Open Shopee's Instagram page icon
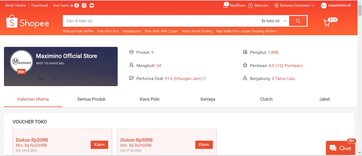 (x=84, y=6)
